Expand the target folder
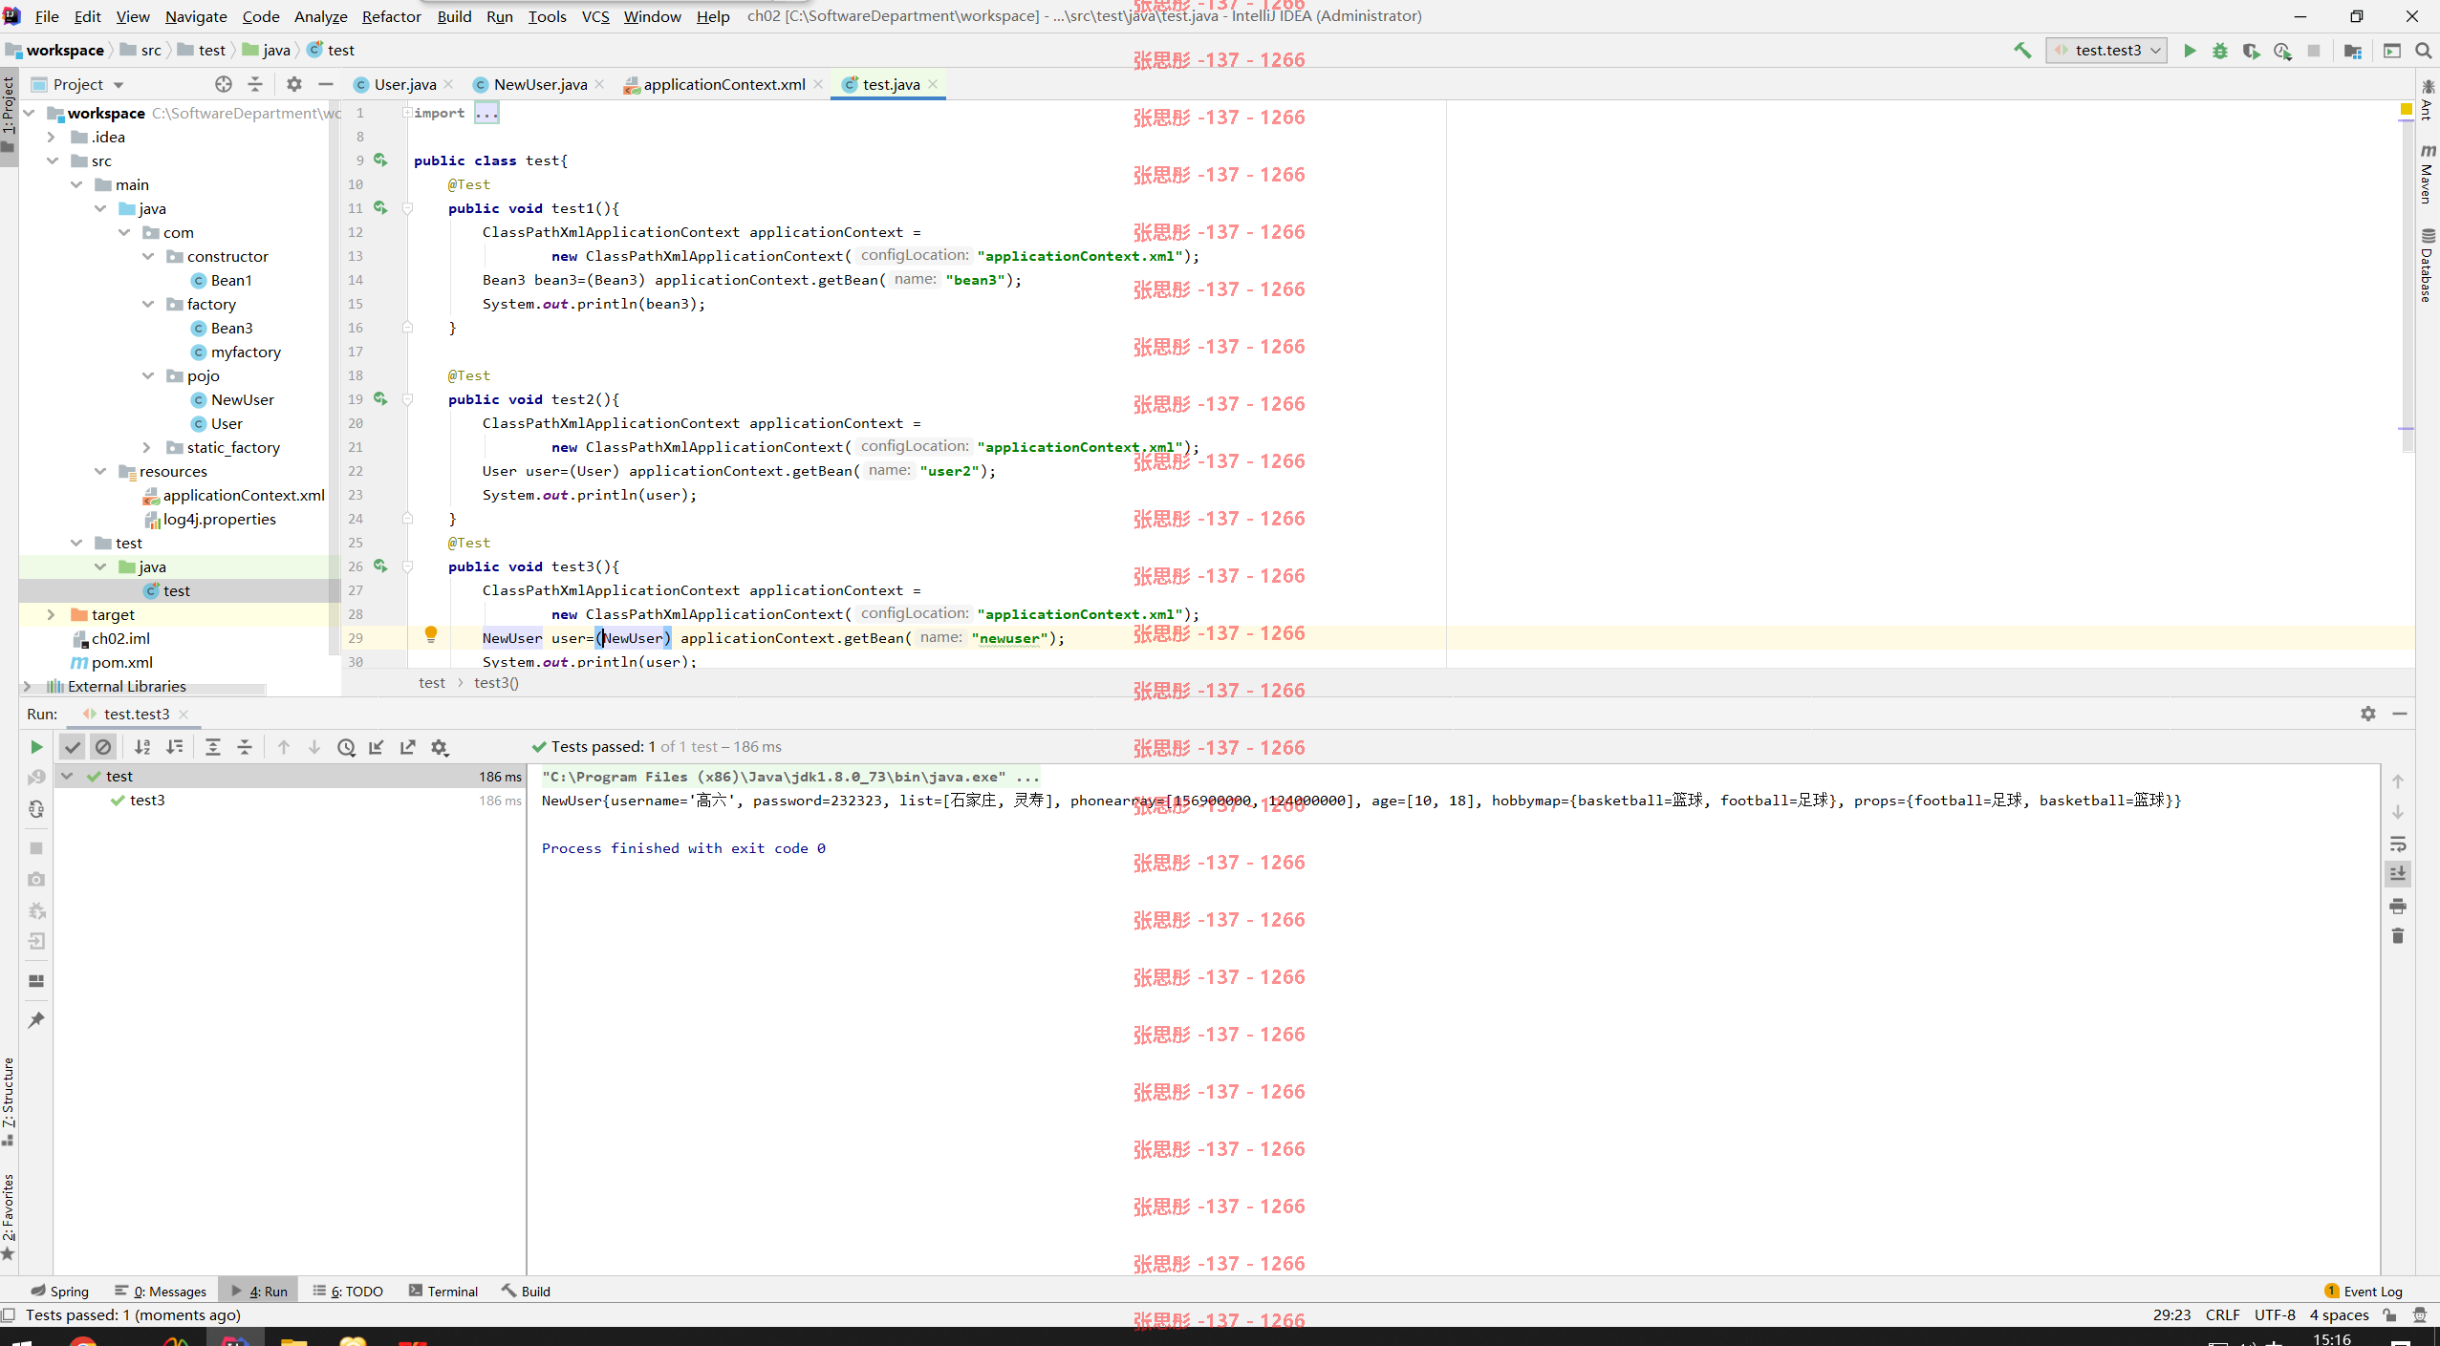Screen dimensions: 2440x1346 52,614
